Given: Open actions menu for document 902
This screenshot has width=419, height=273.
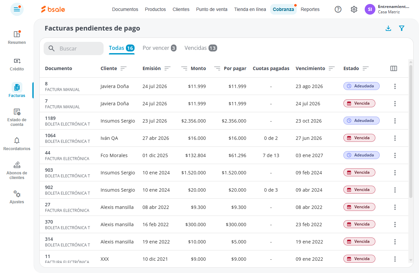Looking at the screenshot, I should 395,190.
